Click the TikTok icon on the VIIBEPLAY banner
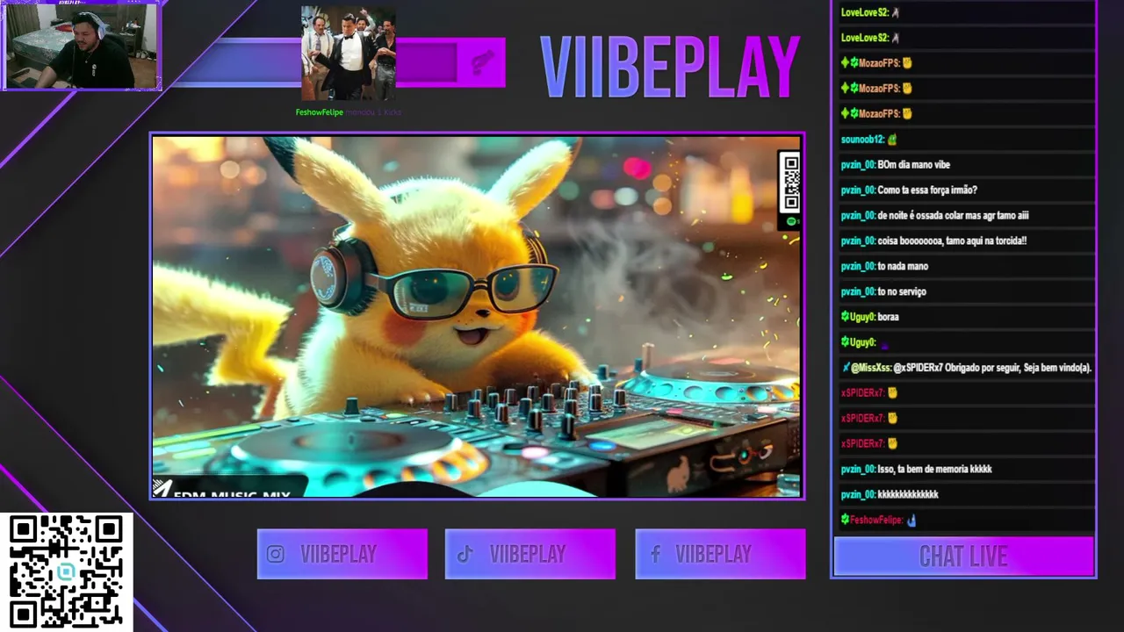 point(465,554)
